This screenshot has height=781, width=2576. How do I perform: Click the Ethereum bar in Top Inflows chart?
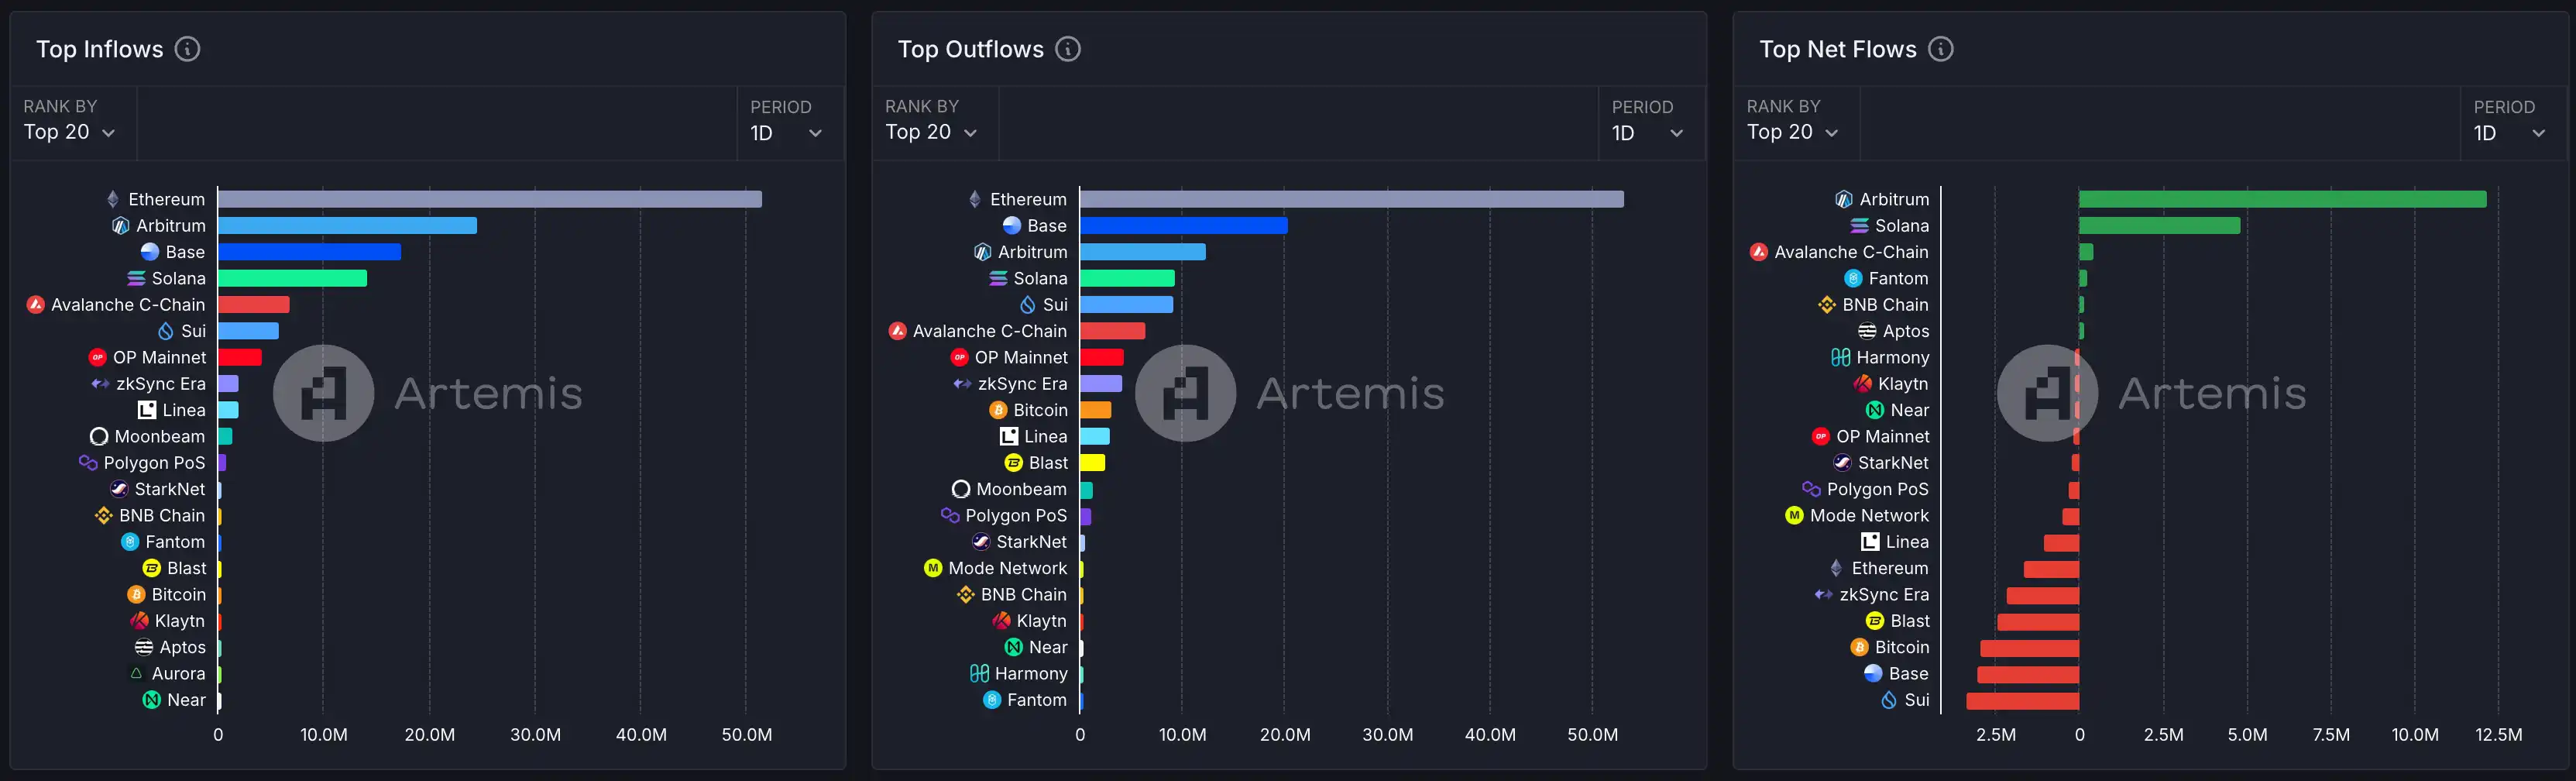point(489,199)
